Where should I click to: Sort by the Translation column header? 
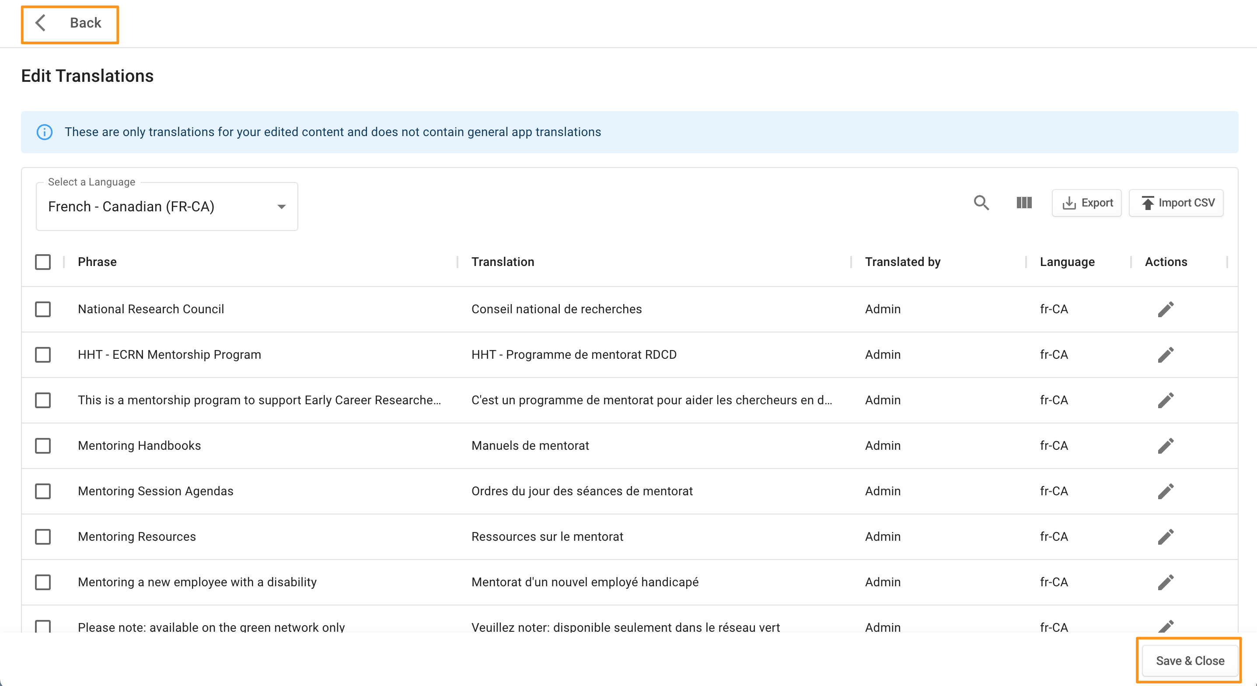point(503,262)
